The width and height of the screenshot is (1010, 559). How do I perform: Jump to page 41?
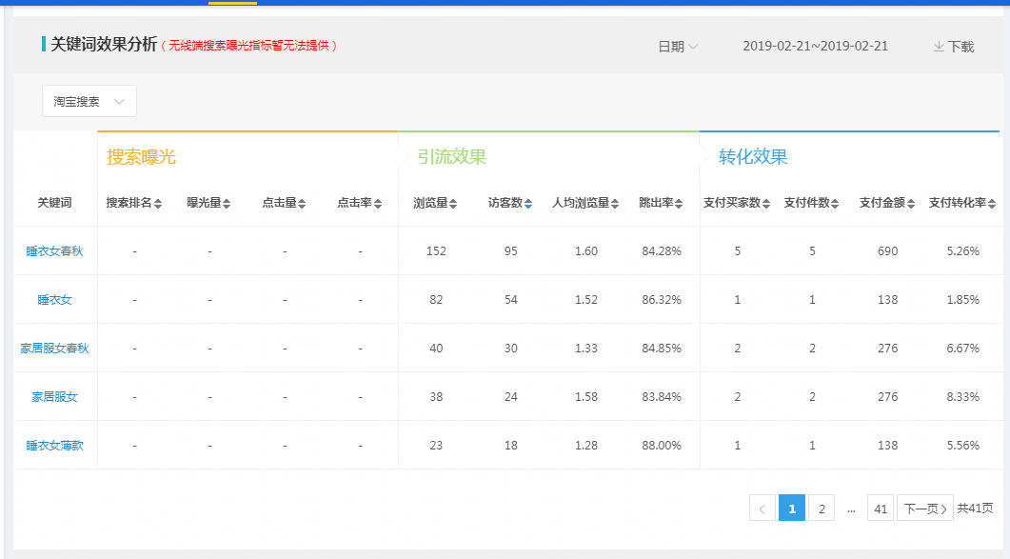[x=881, y=509]
